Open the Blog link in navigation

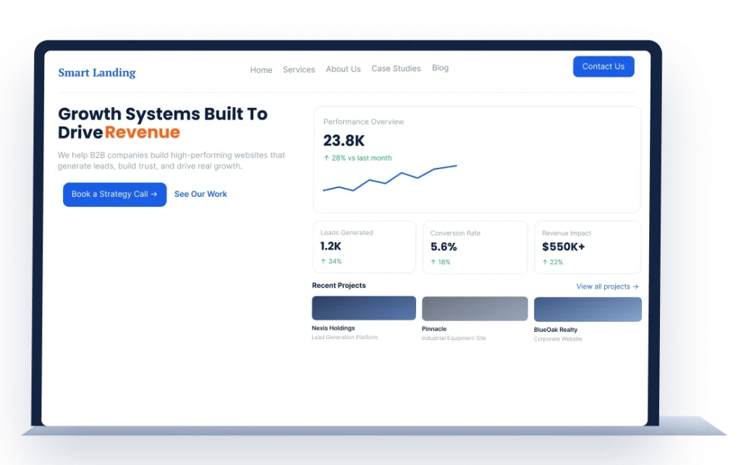click(x=440, y=68)
